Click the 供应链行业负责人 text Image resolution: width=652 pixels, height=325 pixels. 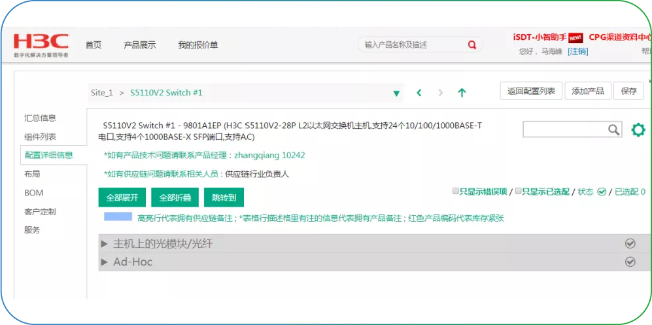tap(256, 174)
